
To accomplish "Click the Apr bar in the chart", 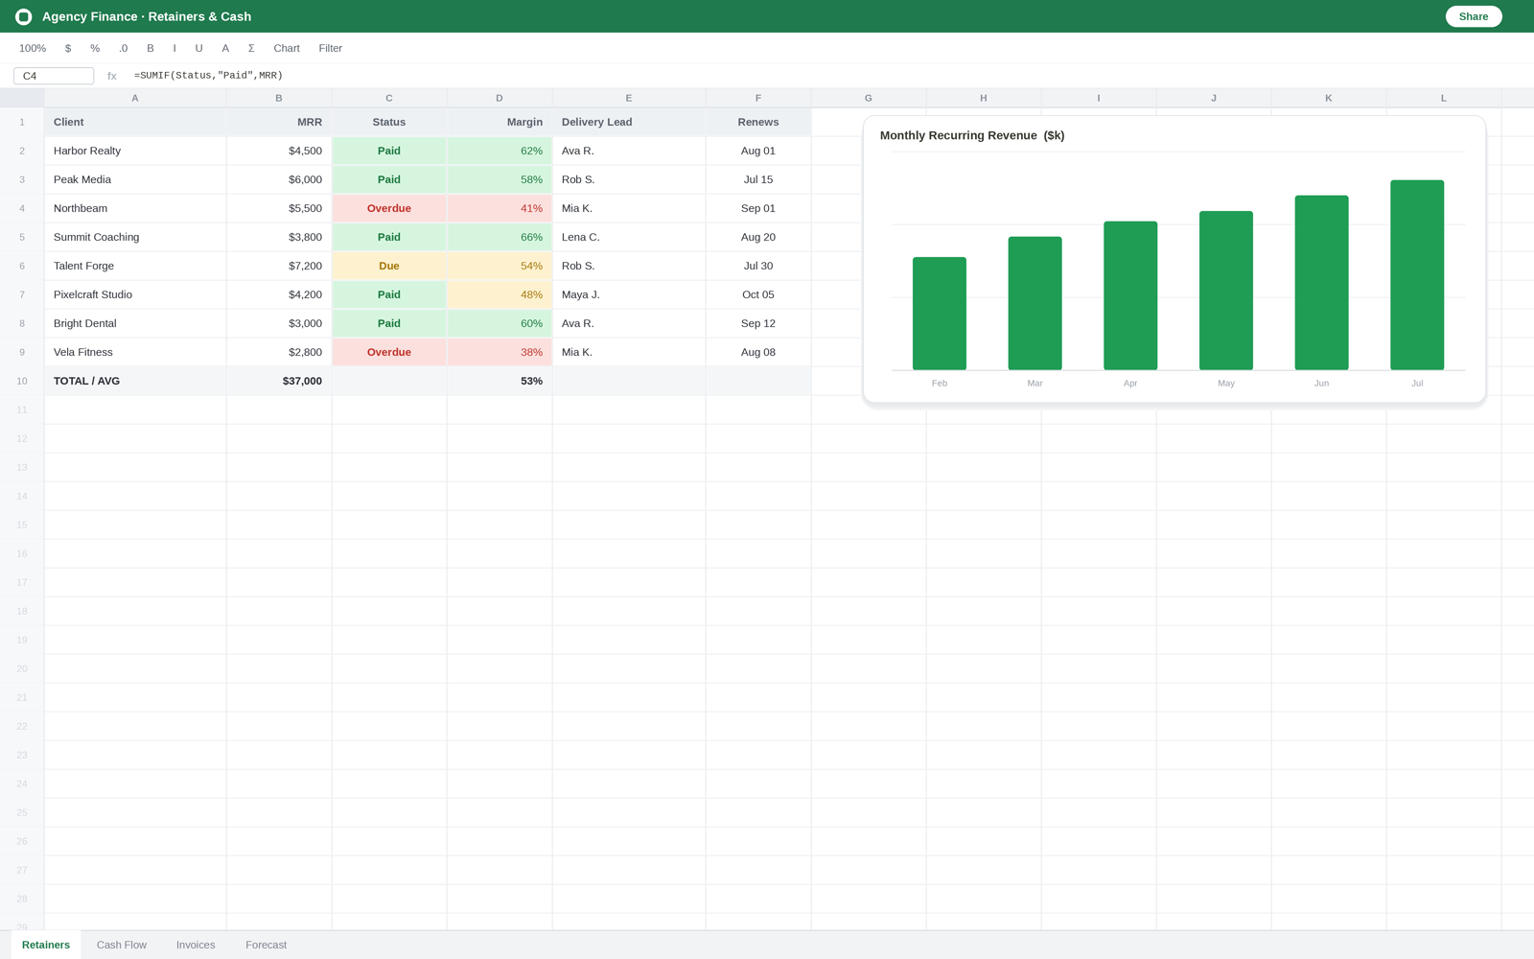I will coord(1130,295).
